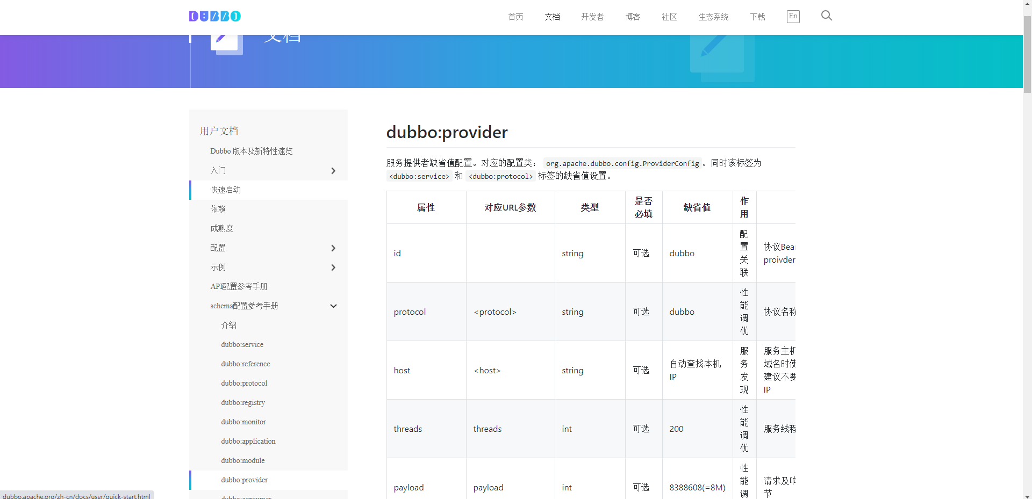Go to the 开发者 navigation item
This screenshot has height=499, width=1032.
(x=592, y=17)
